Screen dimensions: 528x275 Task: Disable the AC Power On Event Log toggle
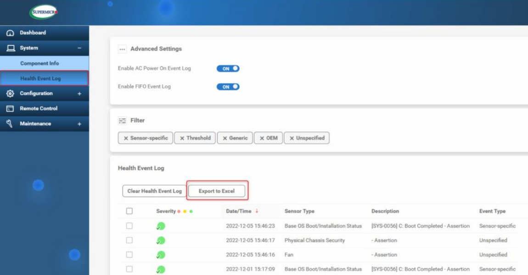(x=229, y=67)
